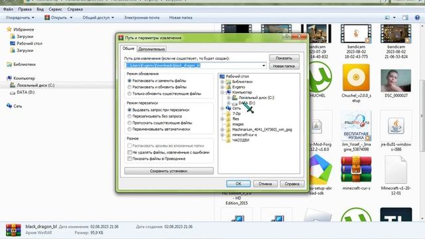
Task: Open Рабочий стол in navigation pane
Action: pyautogui.click(x=29, y=43)
